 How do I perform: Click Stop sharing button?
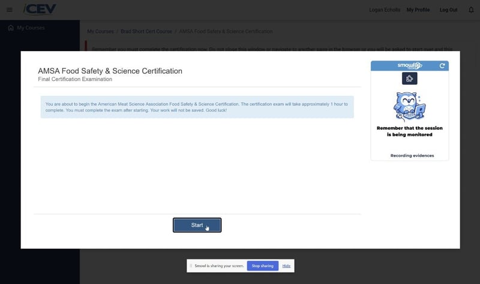click(x=263, y=266)
